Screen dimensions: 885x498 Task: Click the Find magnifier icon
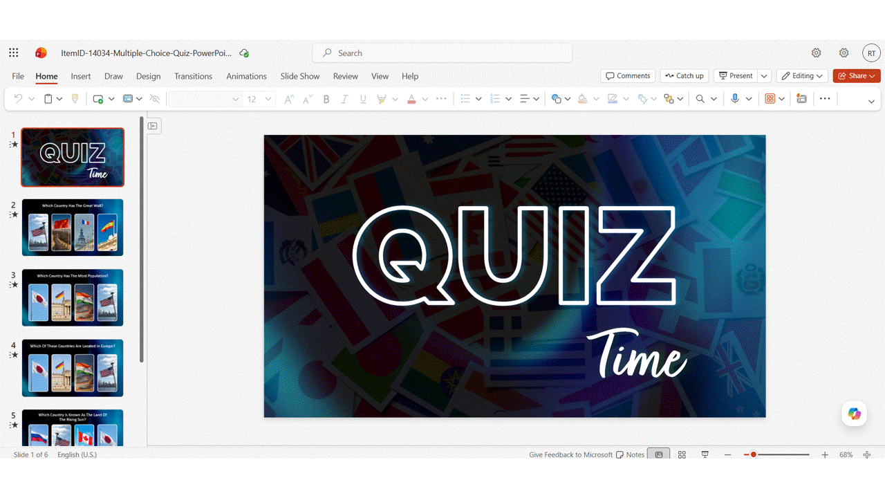pyautogui.click(x=700, y=99)
